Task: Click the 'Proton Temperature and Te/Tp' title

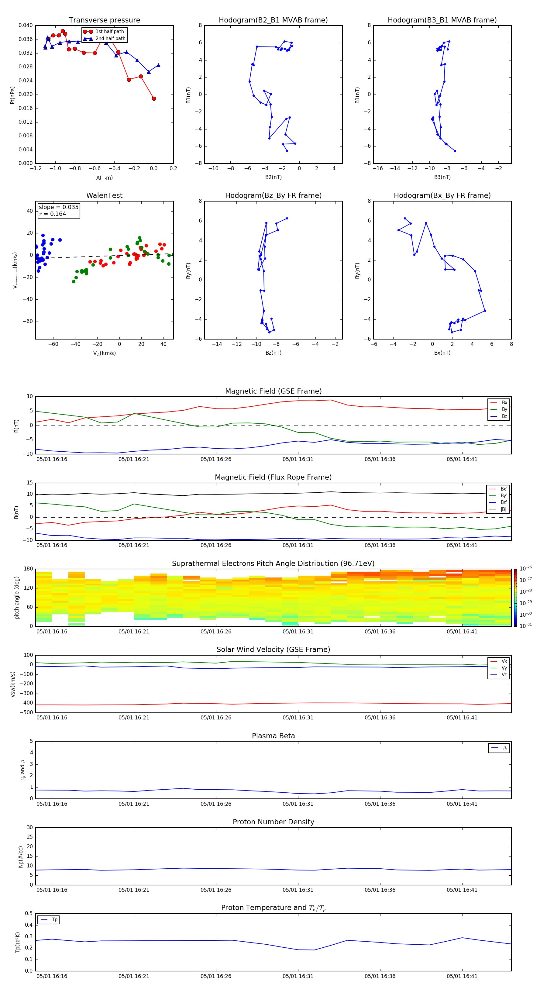Action: click(x=273, y=908)
